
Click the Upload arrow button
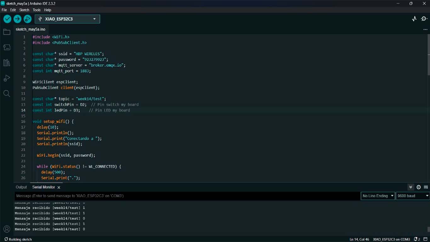click(x=17, y=19)
